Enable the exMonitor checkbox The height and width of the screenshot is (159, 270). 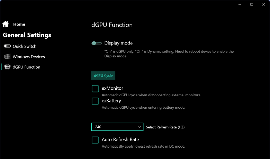click(x=95, y=89)
